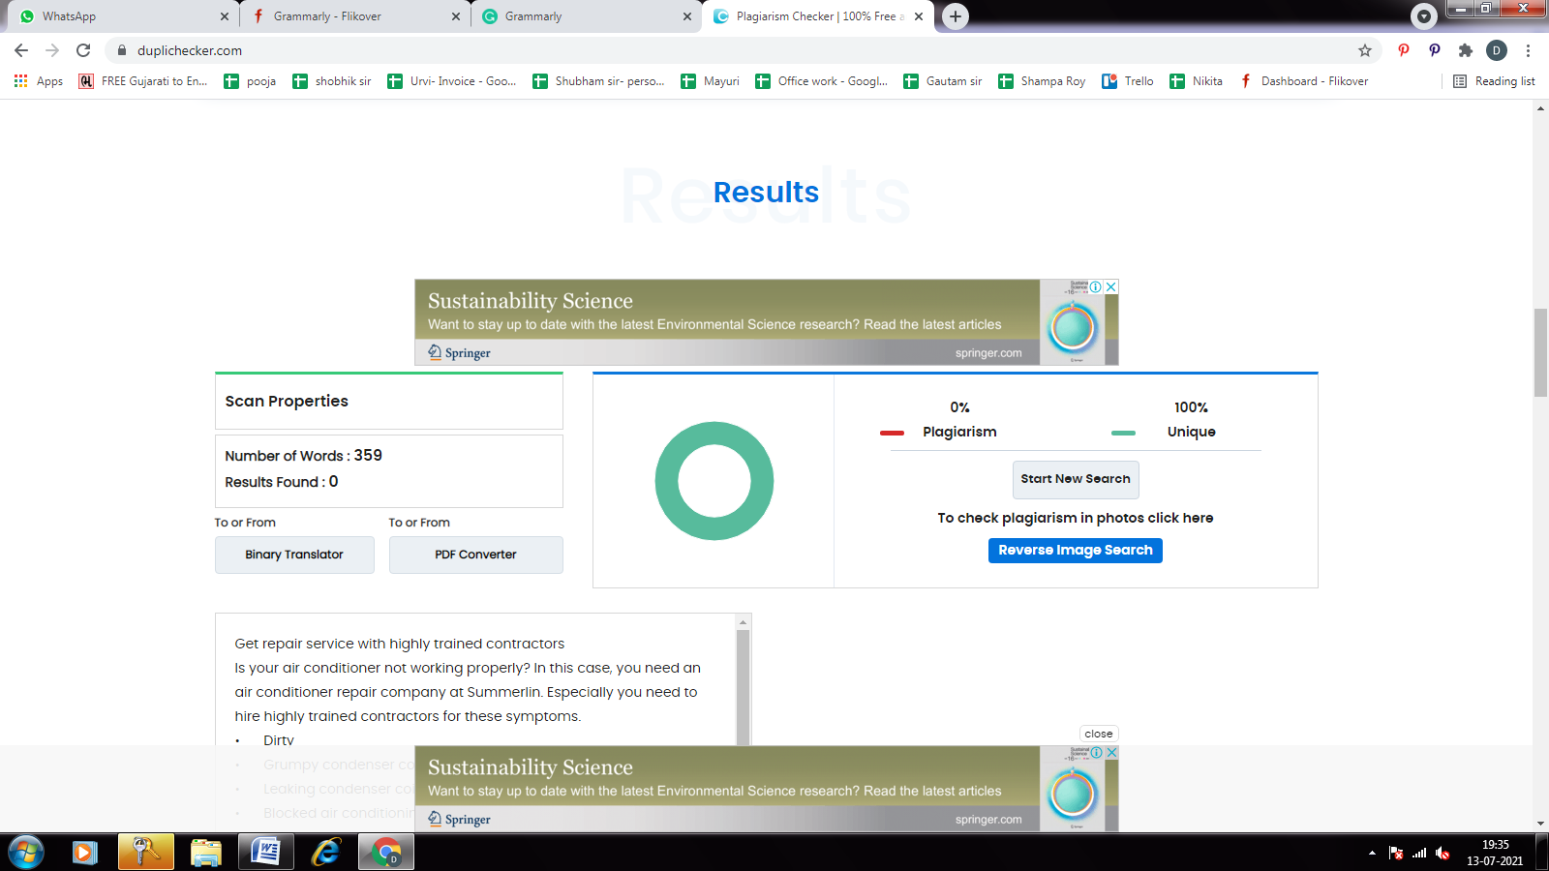Open the Binary Translator tool
Screen dimensions: 1549x871
tap(294, 555)
